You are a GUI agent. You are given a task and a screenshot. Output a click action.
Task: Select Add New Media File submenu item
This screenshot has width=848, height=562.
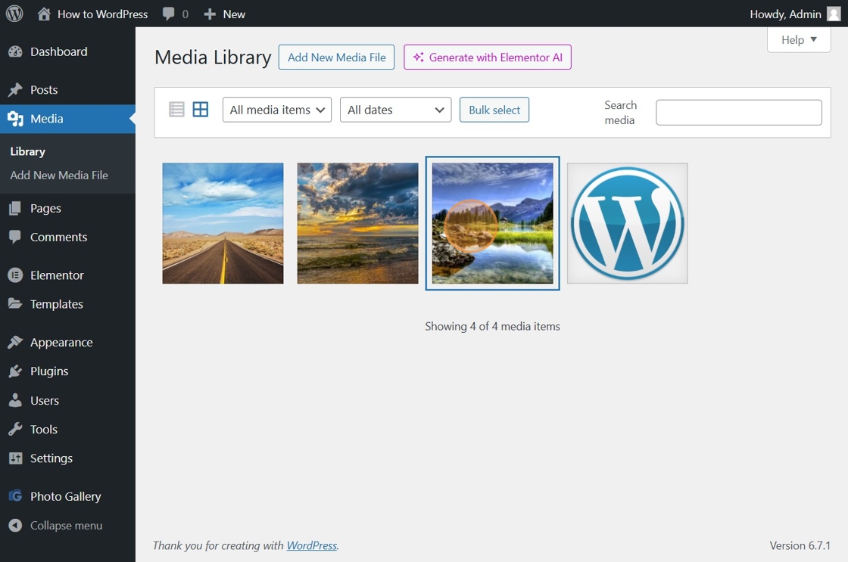coord(59,175)
